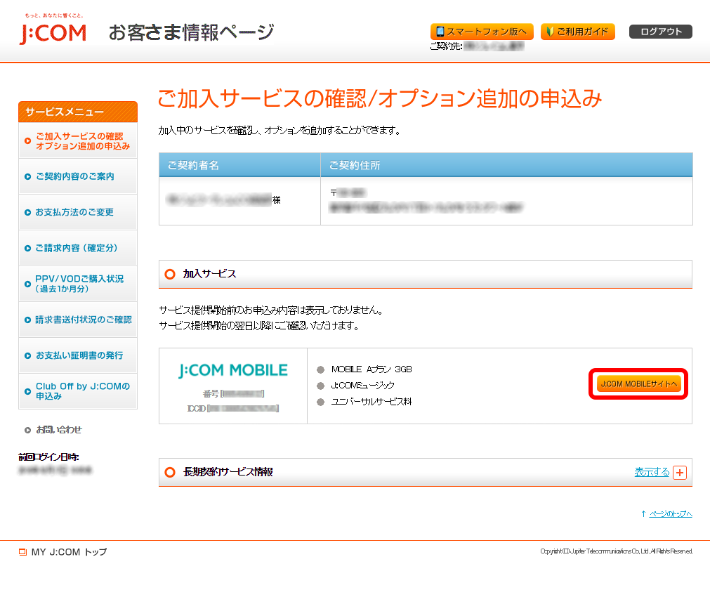Open ご請求内容（確定分）menu item
The image size is (710, 590).
(78, 248)
